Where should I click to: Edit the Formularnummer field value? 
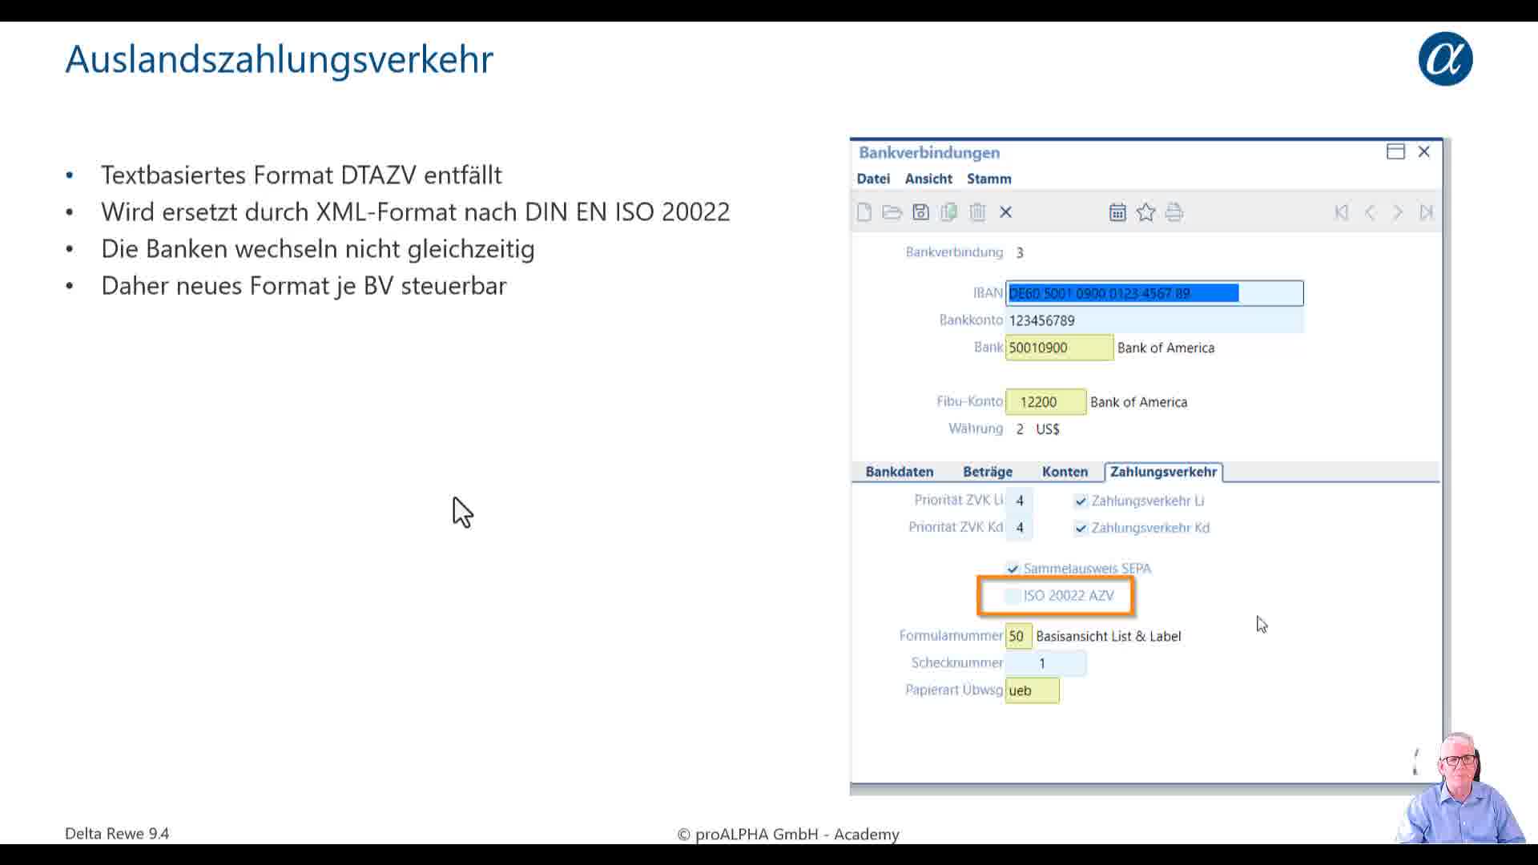pyautogui.click(x=1015, y=635)
